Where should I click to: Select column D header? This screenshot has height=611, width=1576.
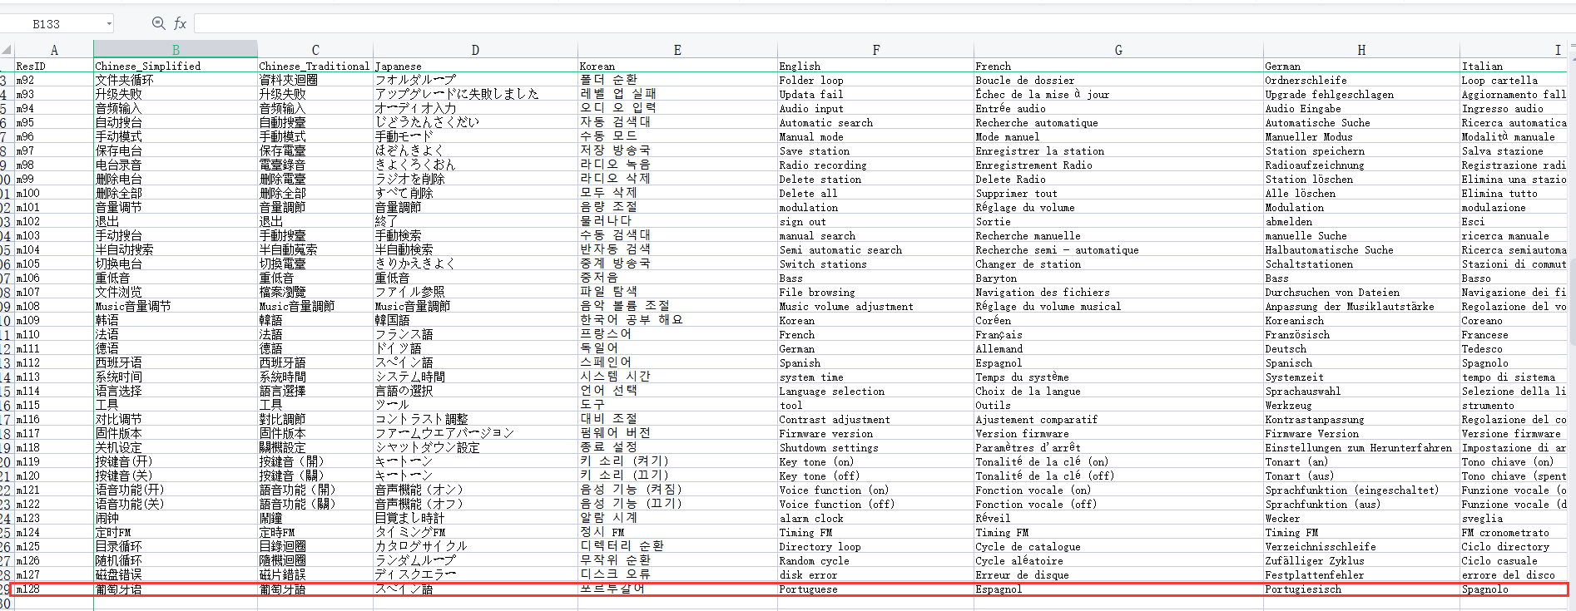[x=475, y=50]
